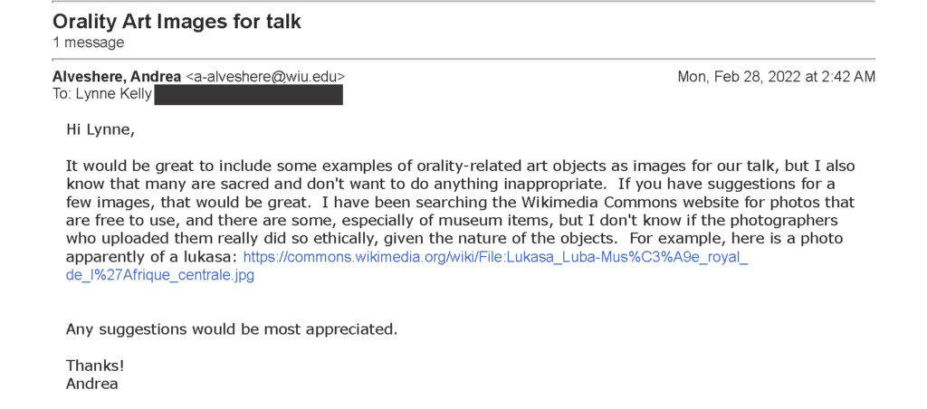Image resolution: width=927 pixels, height=409 pixels.
Task: Click the word lukasa before the link
Action: [214, 257]
